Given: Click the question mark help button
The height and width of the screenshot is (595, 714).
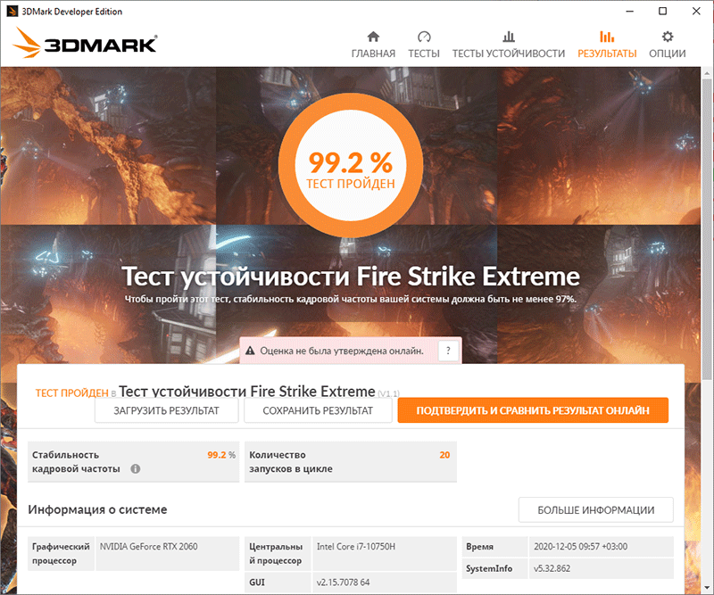Looking at the screenshot, I should (448, 351).
